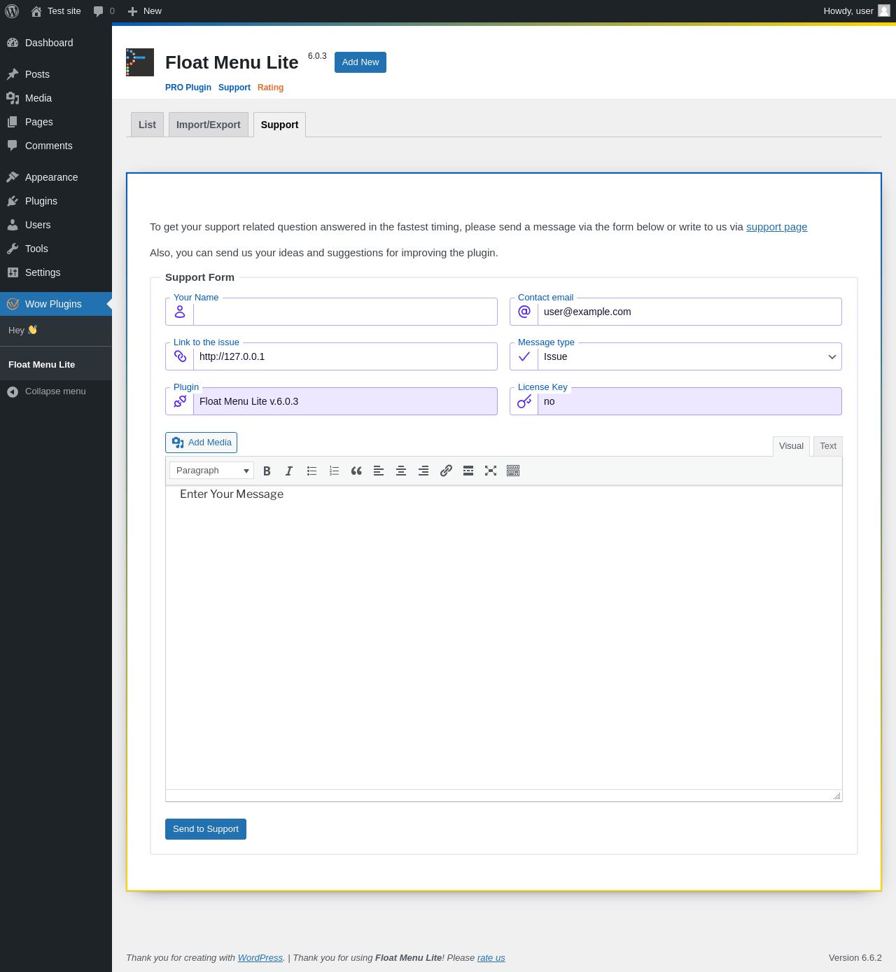Toggle bold formatting in editor toolbar
Image resolution: width=896 pixels, height=972 pixels.
267,471
